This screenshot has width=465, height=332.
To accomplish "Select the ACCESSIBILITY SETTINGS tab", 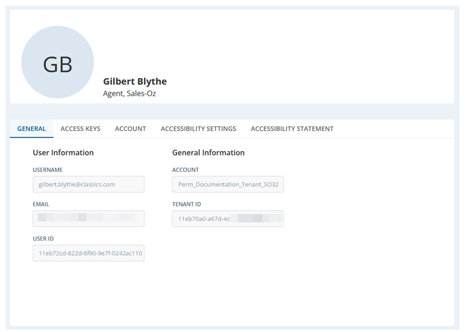I will 198,129.
